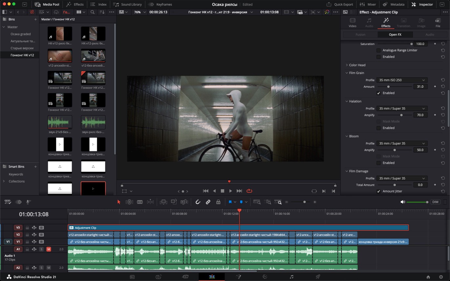
Task: Unmute audio track A1
Action: pos(49,249)
